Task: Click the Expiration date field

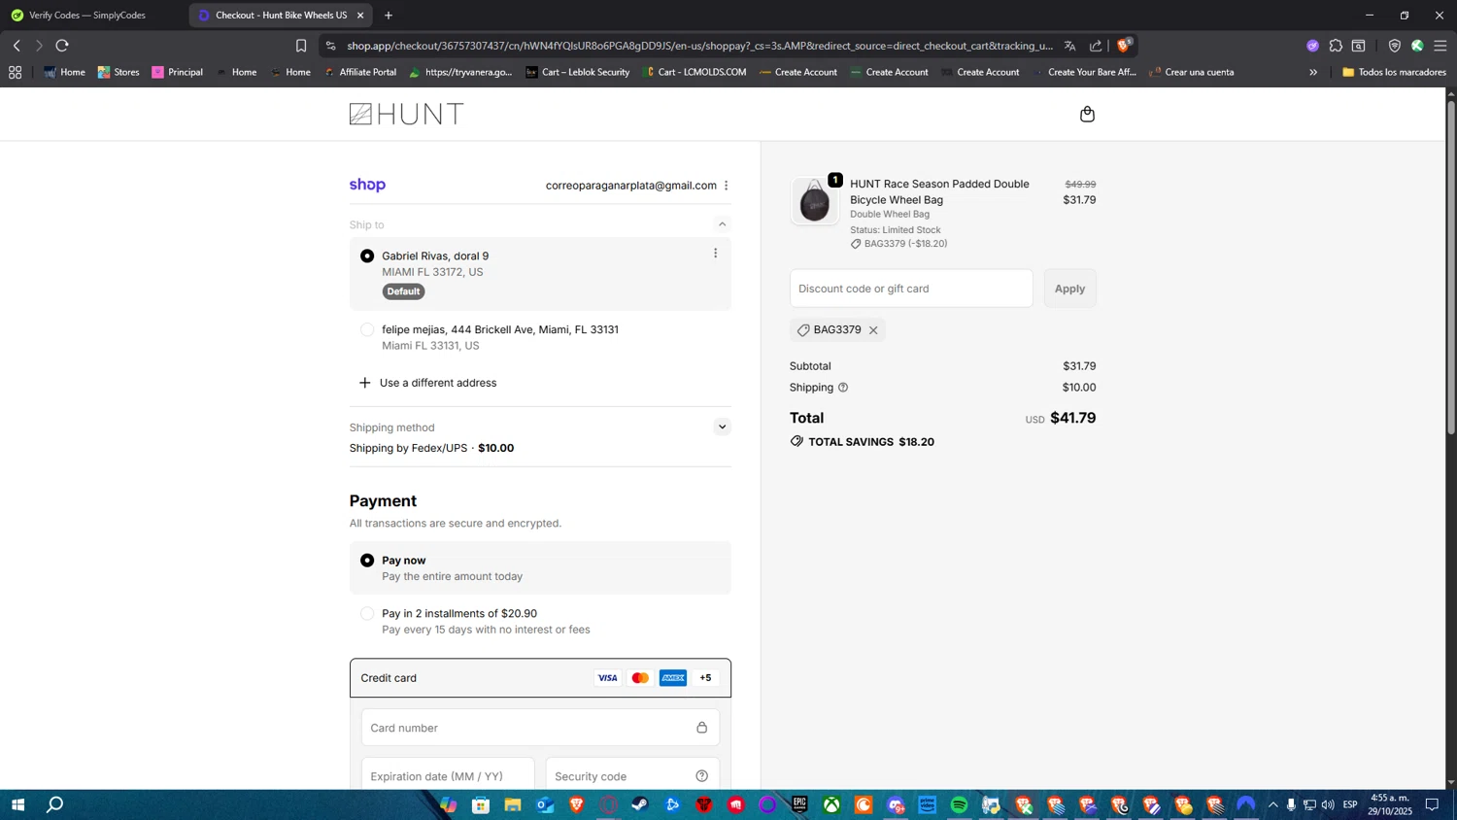Action: pyautogui.click(x=448, y=776)
